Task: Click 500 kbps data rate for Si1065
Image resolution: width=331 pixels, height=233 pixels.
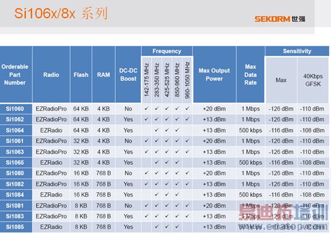Action: point(250,162)
